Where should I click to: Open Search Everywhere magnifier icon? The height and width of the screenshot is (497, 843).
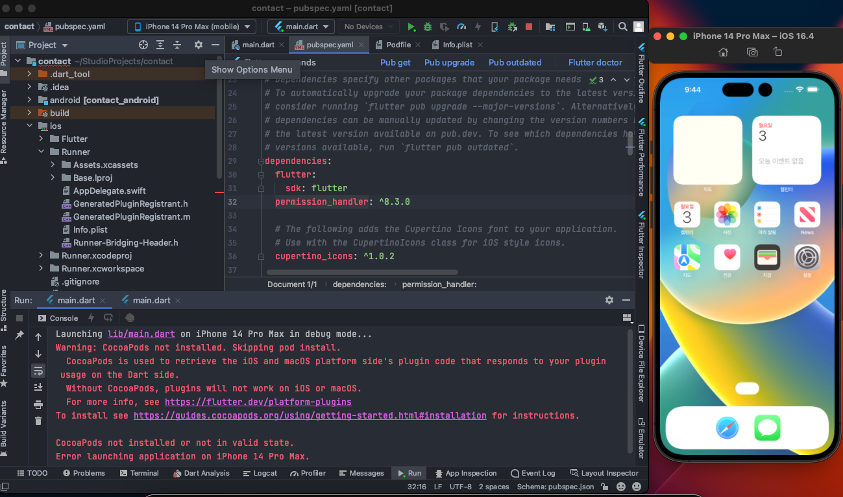click(622, 27)
